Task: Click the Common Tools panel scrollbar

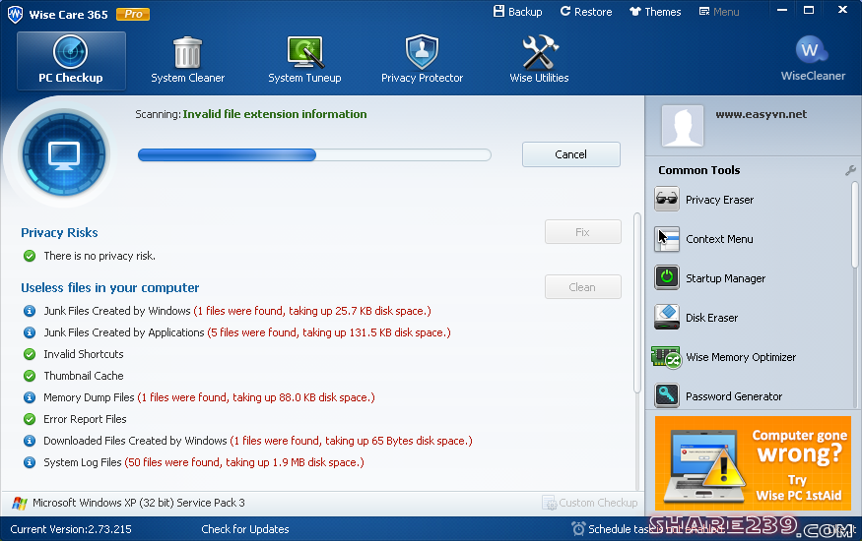Action: [x=855, y=225]
